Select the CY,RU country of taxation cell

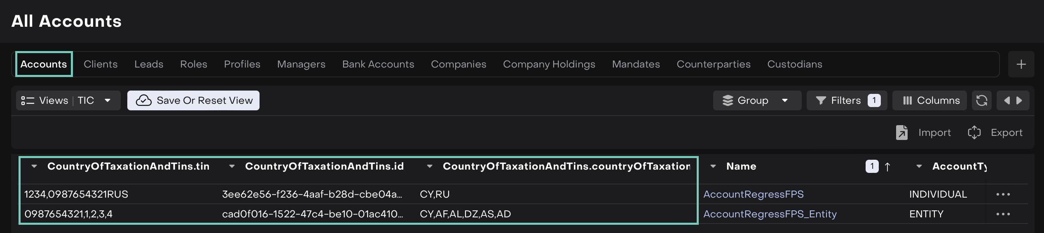(435, 194)
